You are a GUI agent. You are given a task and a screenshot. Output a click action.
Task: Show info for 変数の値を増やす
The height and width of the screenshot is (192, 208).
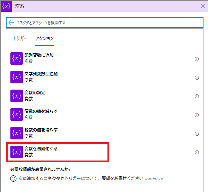[197, 134]
